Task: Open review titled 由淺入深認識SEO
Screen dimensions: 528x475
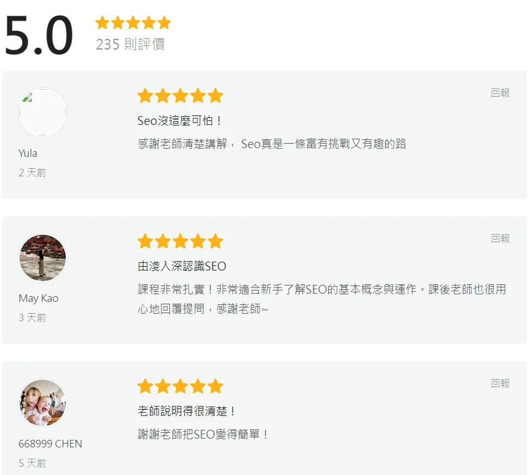Action: [x=182, y=266]
